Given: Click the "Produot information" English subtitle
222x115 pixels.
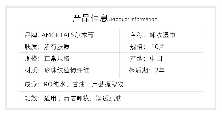Looking at the screenshot, I should pyautogui.click(x=134, y=19).
